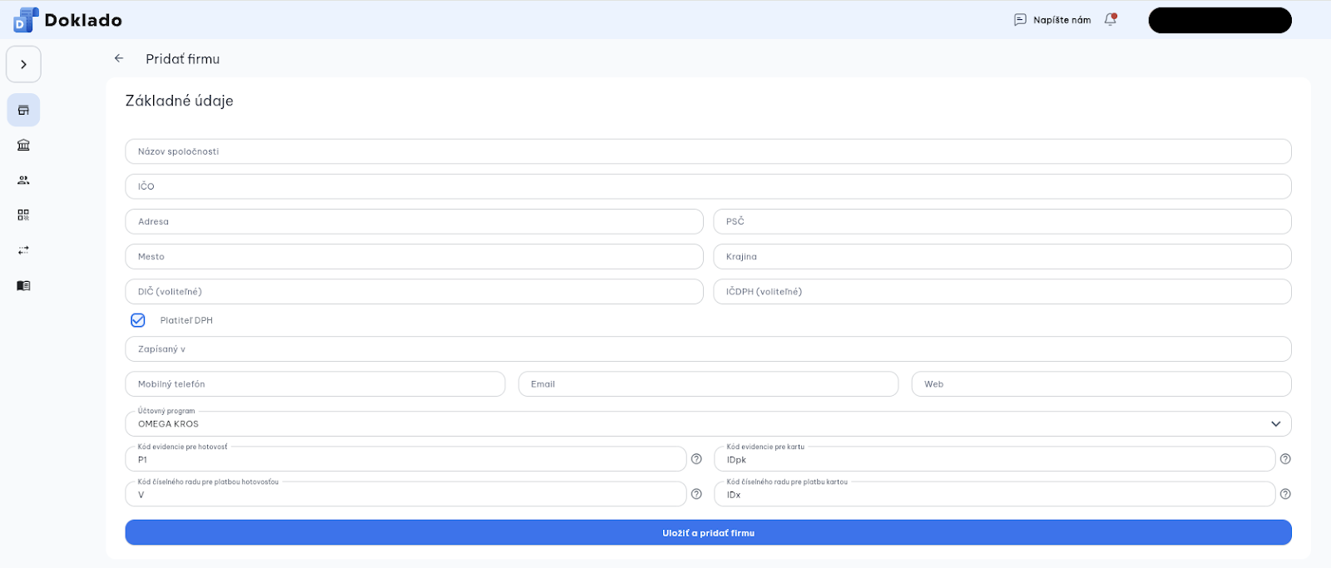Viewport: 1331px width, 568px height.
Task: Edit číselný rad pre platbu hotovosťou field
Action: [x=406, y=494]
